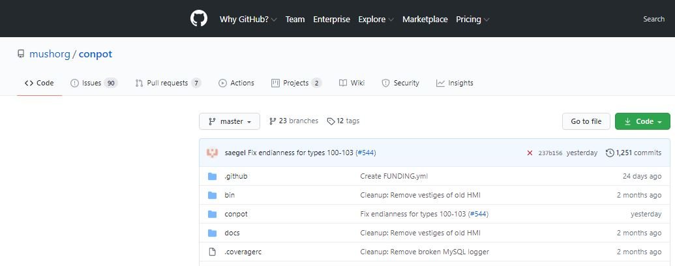Click the .coveragerc file icon

pyautogui.click(x=212, y=252)
